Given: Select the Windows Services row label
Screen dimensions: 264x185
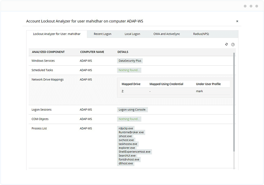Looking at the screenshot, I should pyautogui.click(x=43, y=61).
